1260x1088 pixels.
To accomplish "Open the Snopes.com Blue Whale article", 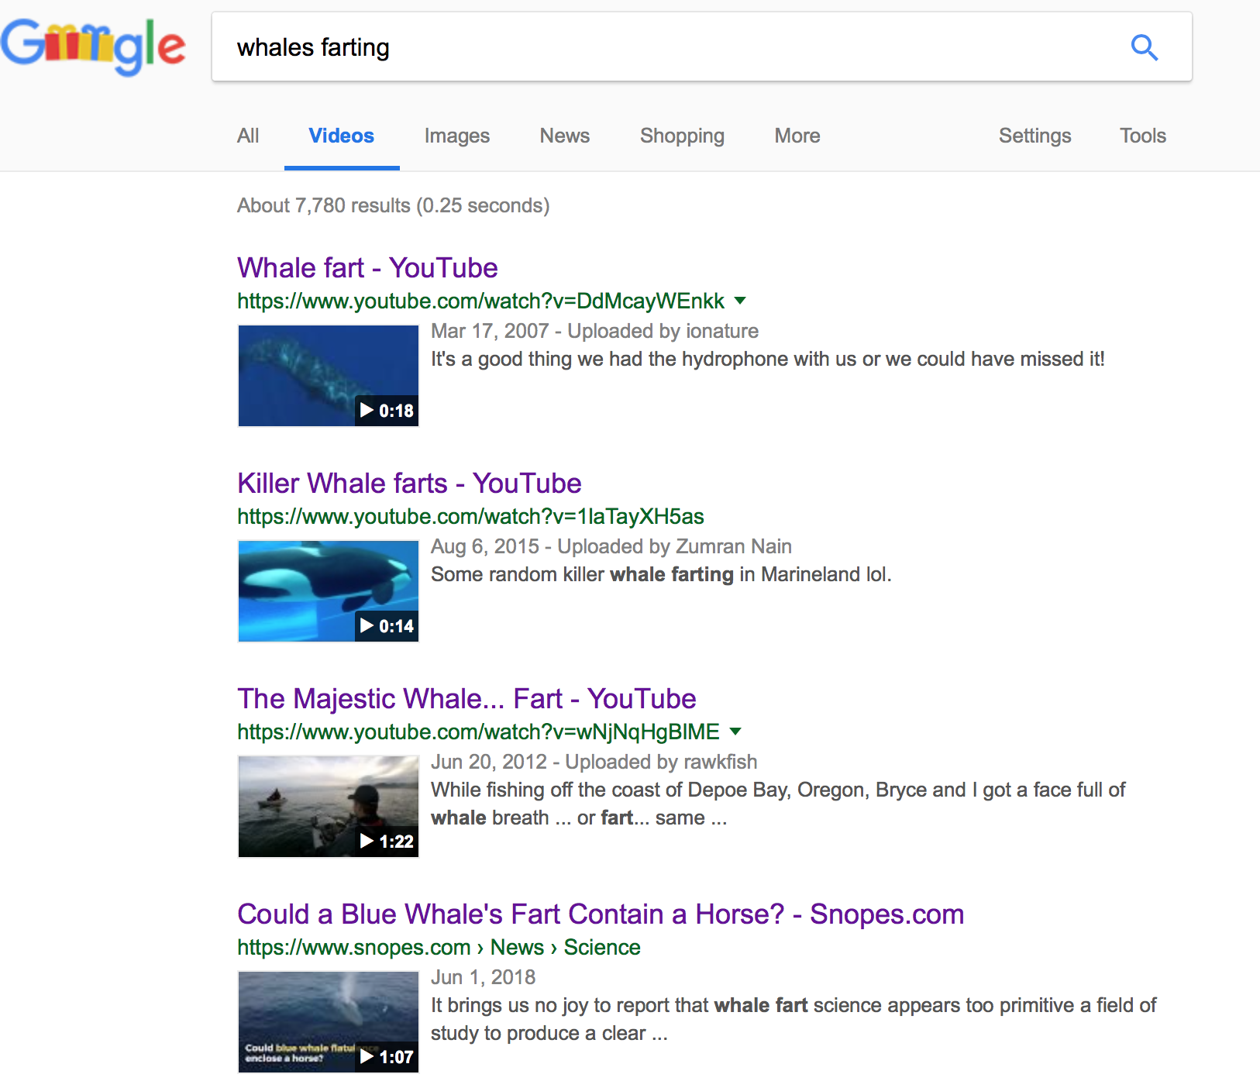I will [x=601, y=914].
